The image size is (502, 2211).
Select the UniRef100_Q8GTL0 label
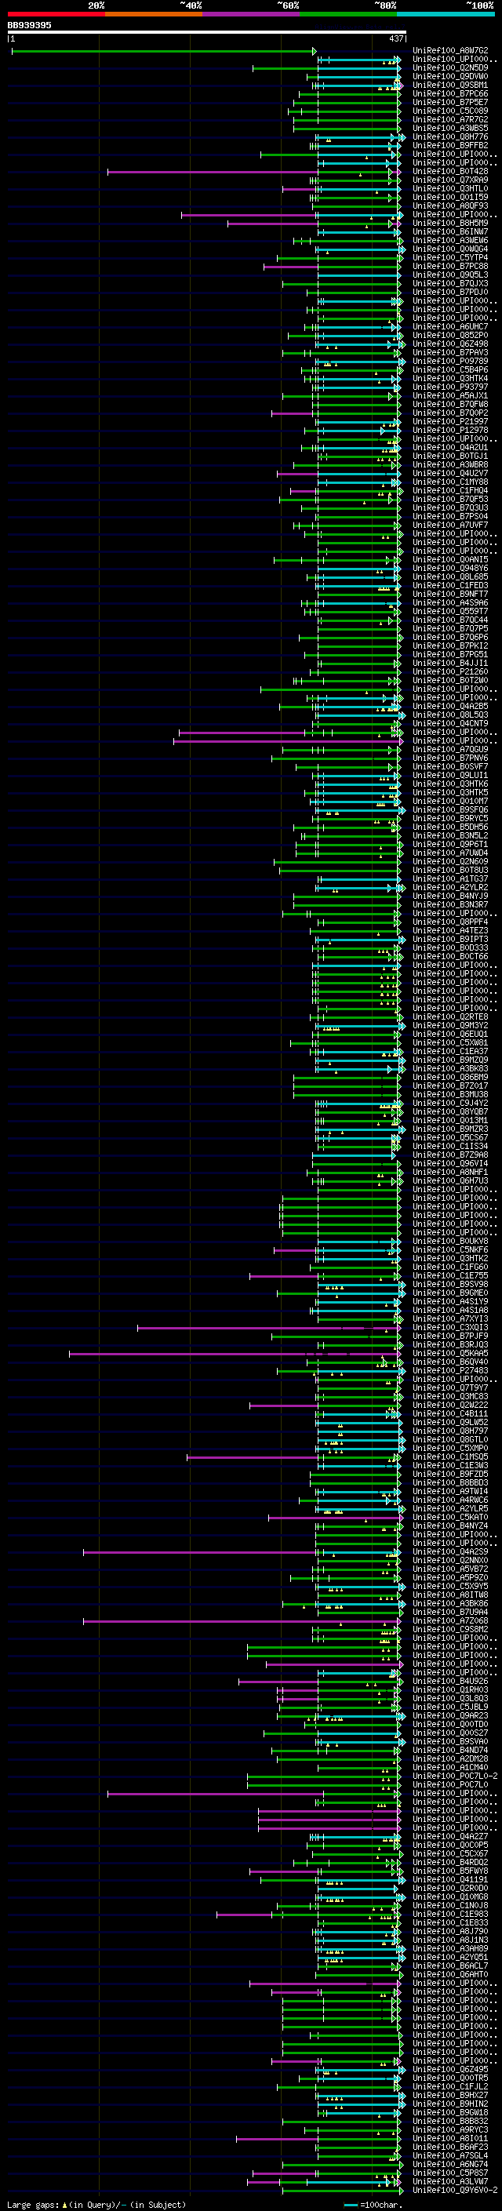(x=450, y=1440)
